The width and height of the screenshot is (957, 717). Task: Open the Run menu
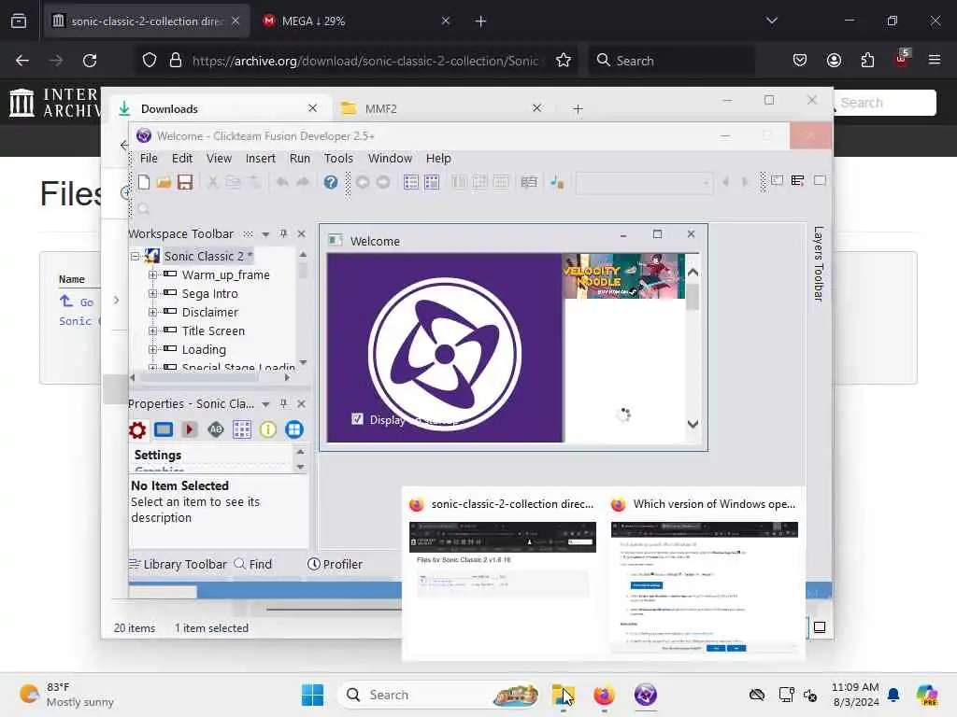tap(300, 158)
